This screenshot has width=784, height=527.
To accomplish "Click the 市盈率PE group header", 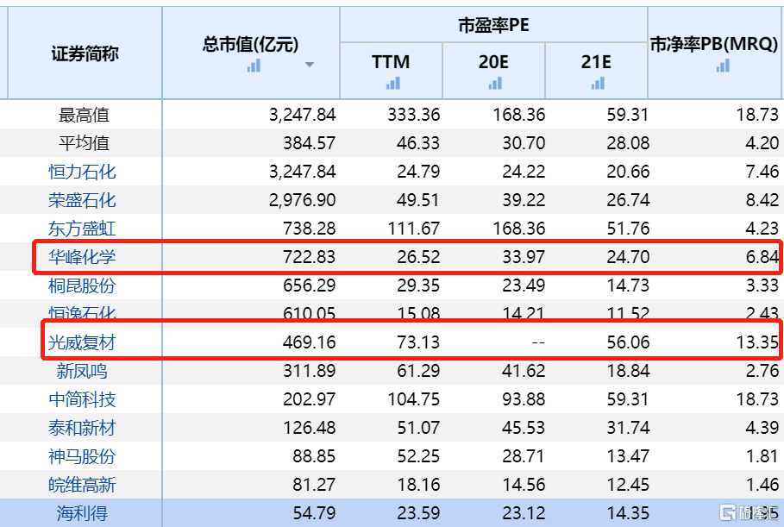I will pyautogui.click(x=493, y=25).
